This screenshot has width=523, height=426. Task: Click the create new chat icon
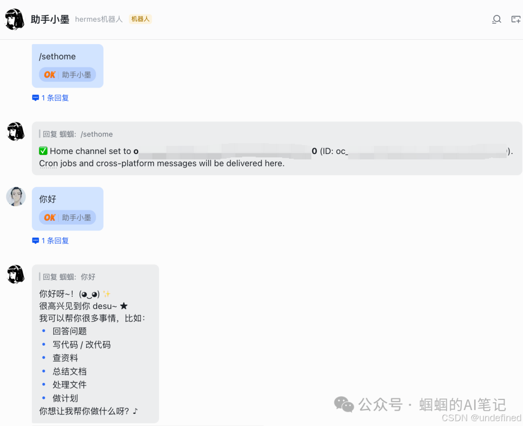pos(515,19)
